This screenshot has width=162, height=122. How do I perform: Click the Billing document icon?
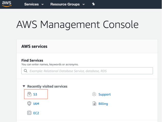[x=94, y=104]
